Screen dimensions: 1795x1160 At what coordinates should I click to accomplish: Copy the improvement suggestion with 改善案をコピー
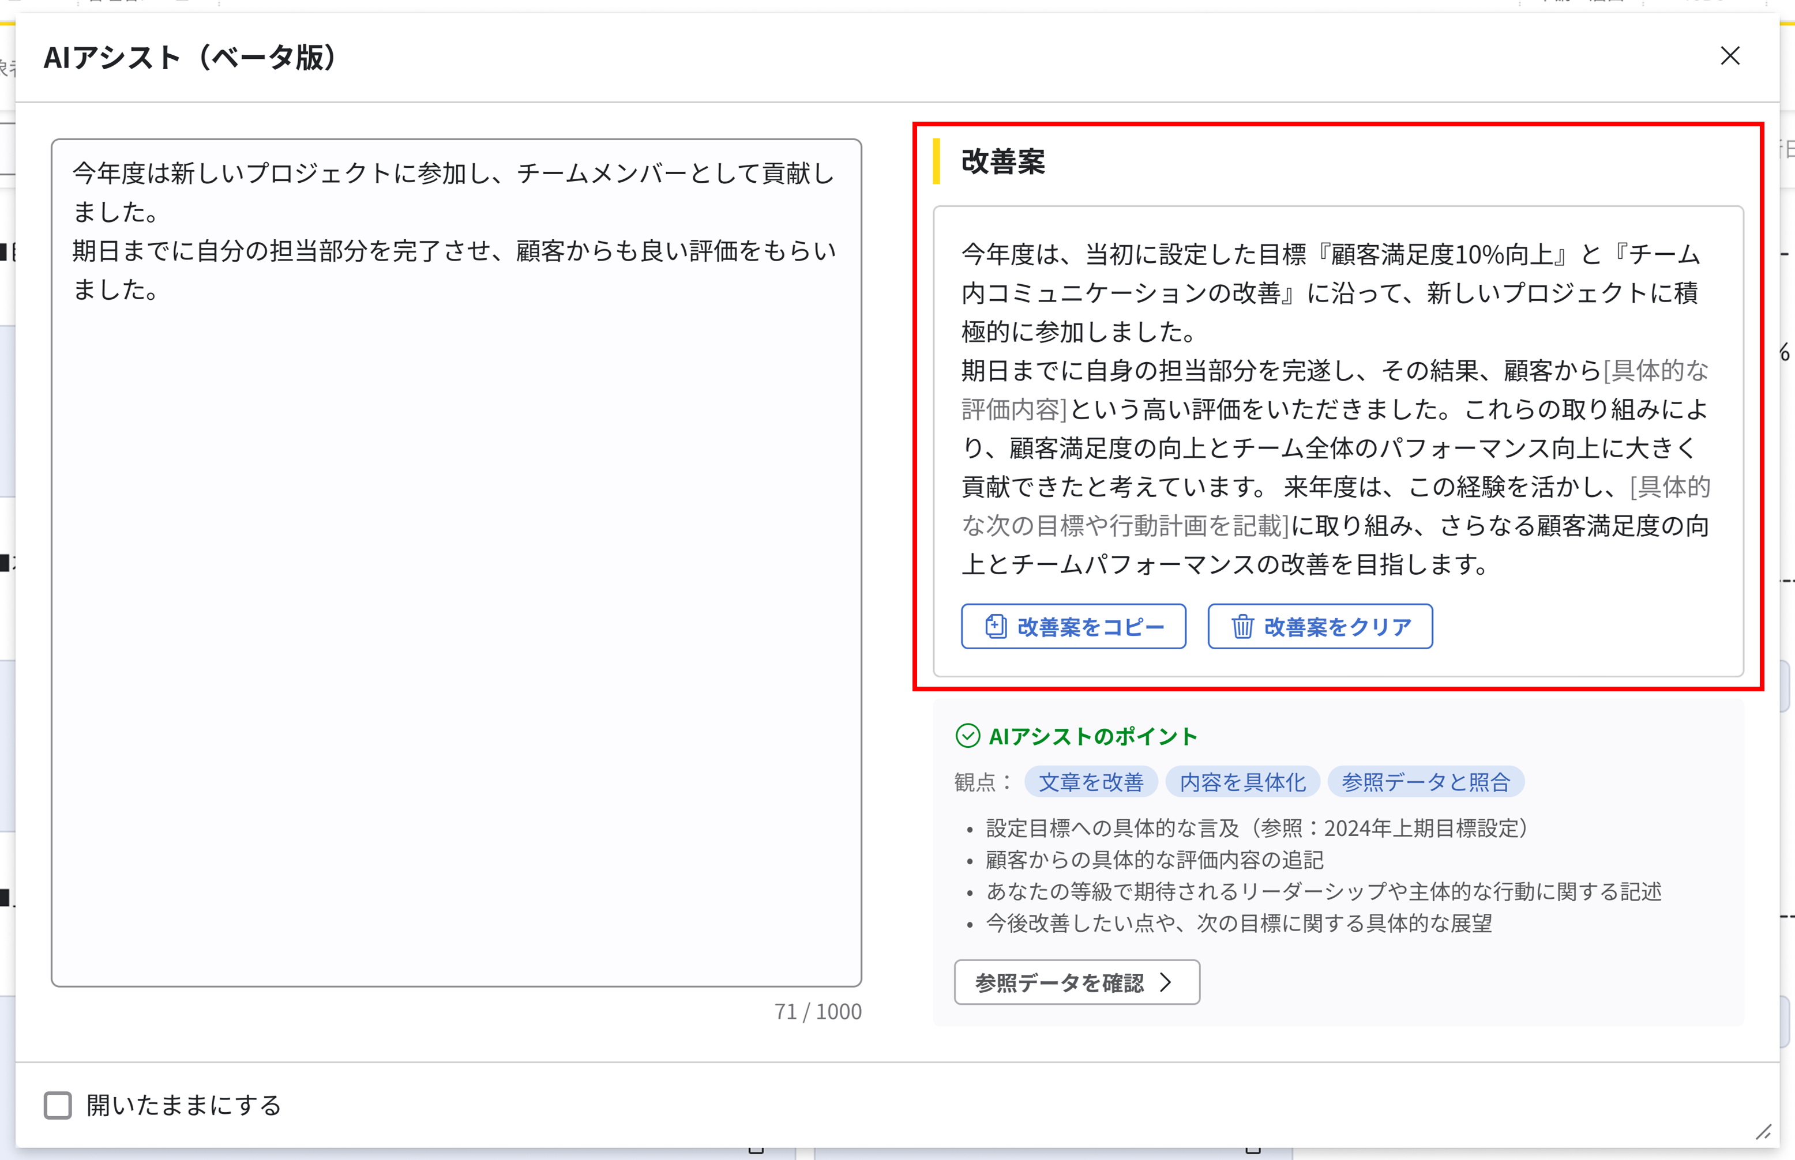click(1073, 626)
